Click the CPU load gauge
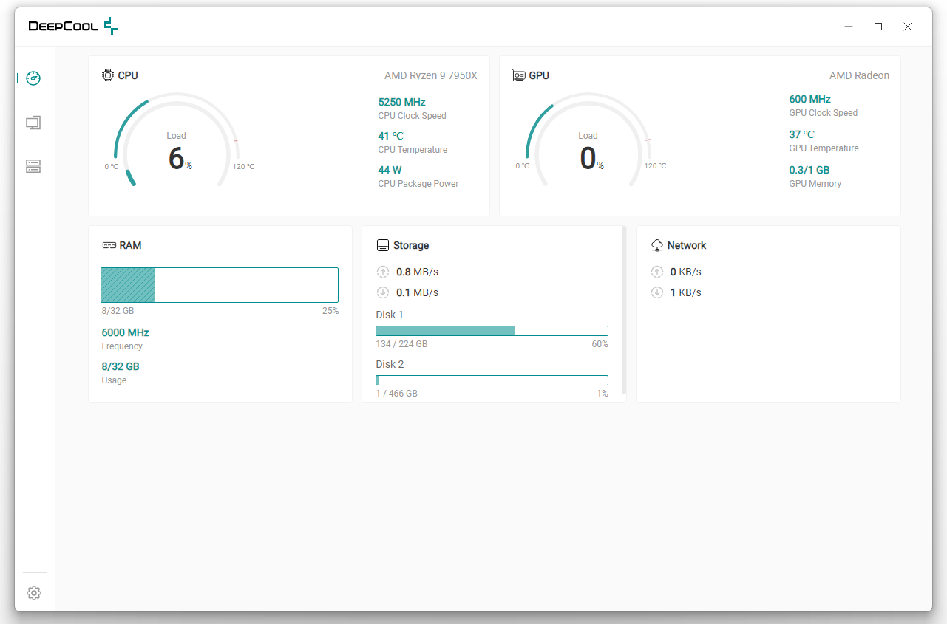The image size is (947, 624). (176, 140)
